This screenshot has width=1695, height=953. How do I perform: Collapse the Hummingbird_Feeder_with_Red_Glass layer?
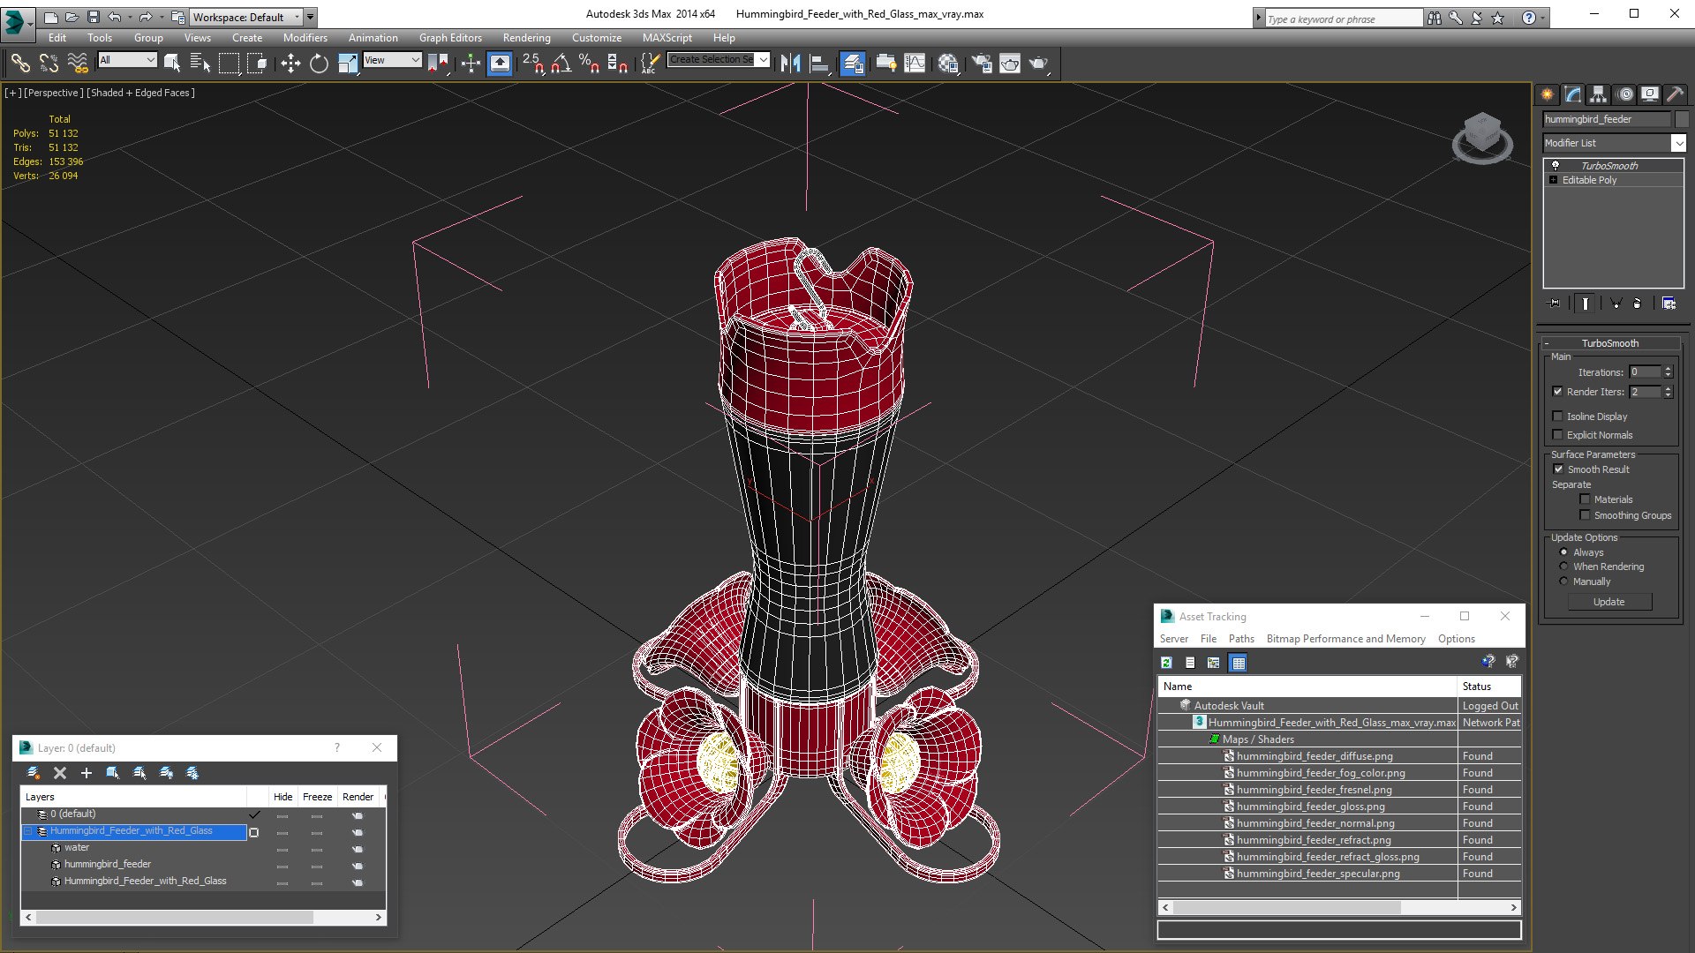[x=28, y=831]
